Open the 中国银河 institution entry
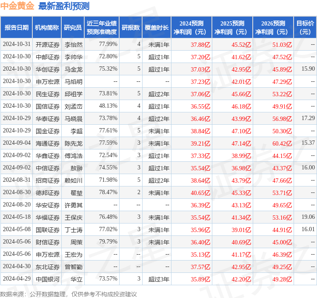The height and width of the screenshot is (298, 317). (47, 279)
